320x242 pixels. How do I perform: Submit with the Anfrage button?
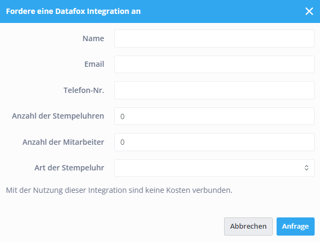coord(295,227)
